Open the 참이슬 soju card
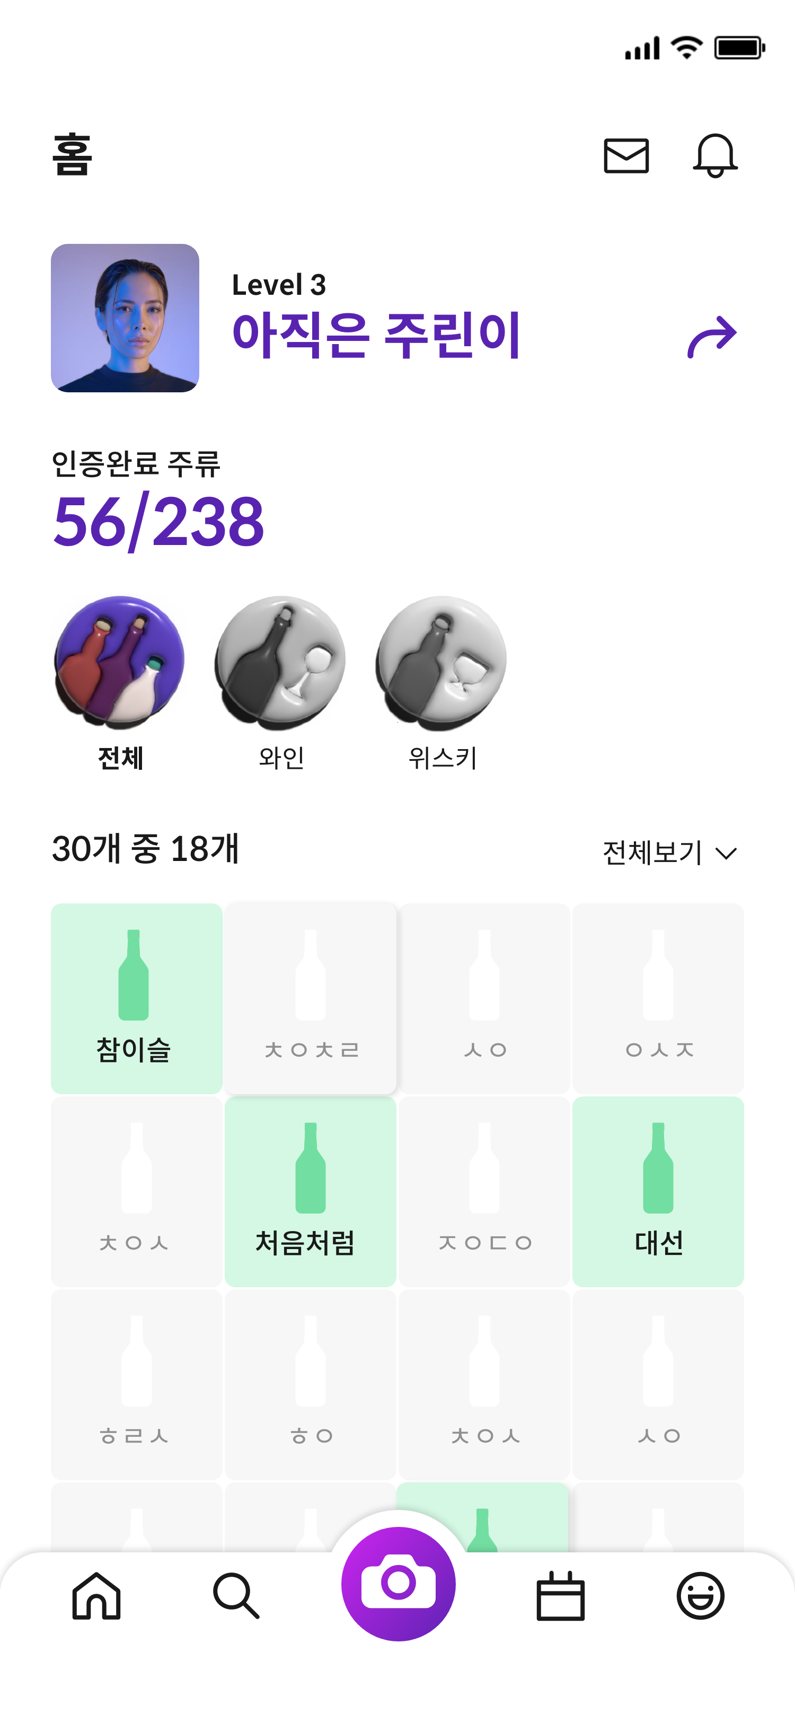795x1722 pixels. point(136,998)
